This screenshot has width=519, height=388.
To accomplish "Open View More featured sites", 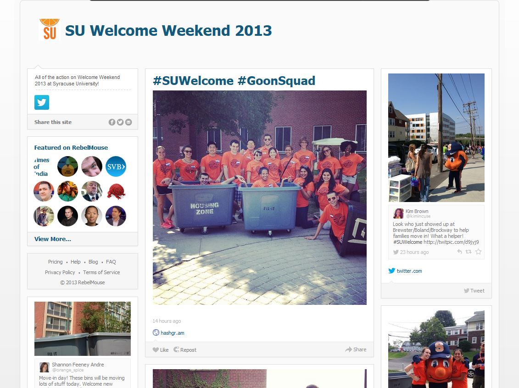I will [x=53, y=239].
